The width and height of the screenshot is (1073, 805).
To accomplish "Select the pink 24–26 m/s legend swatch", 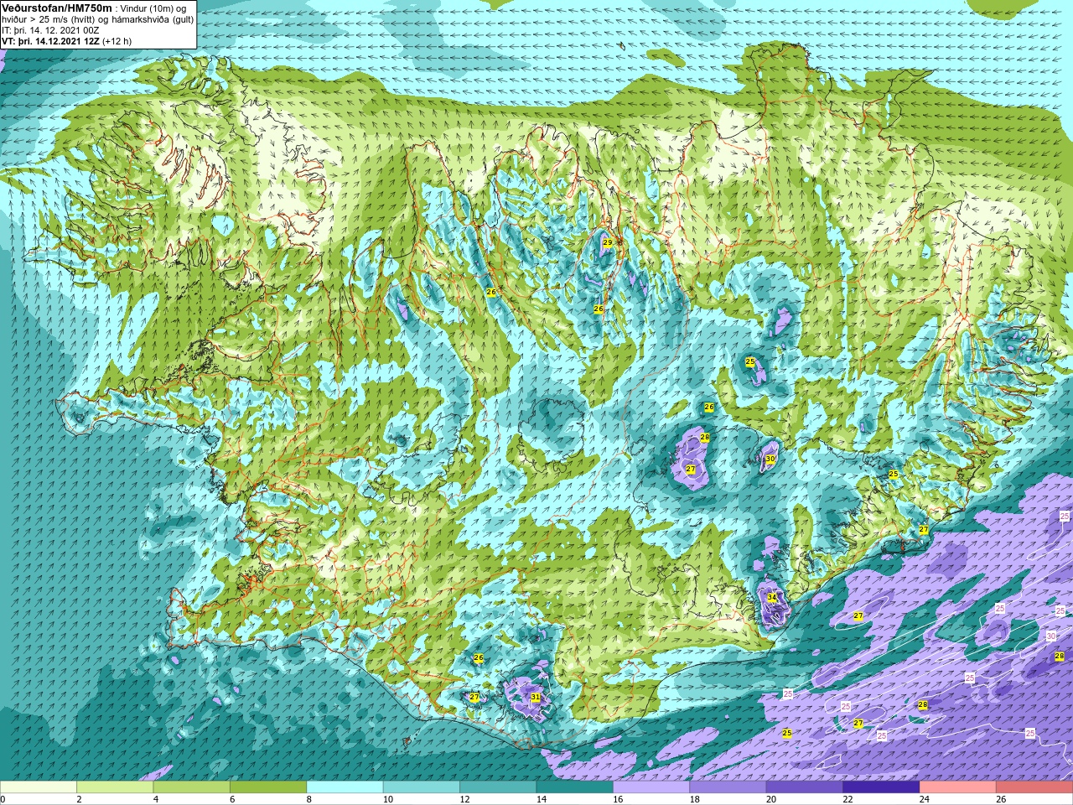I will click(x=958, y=787).
